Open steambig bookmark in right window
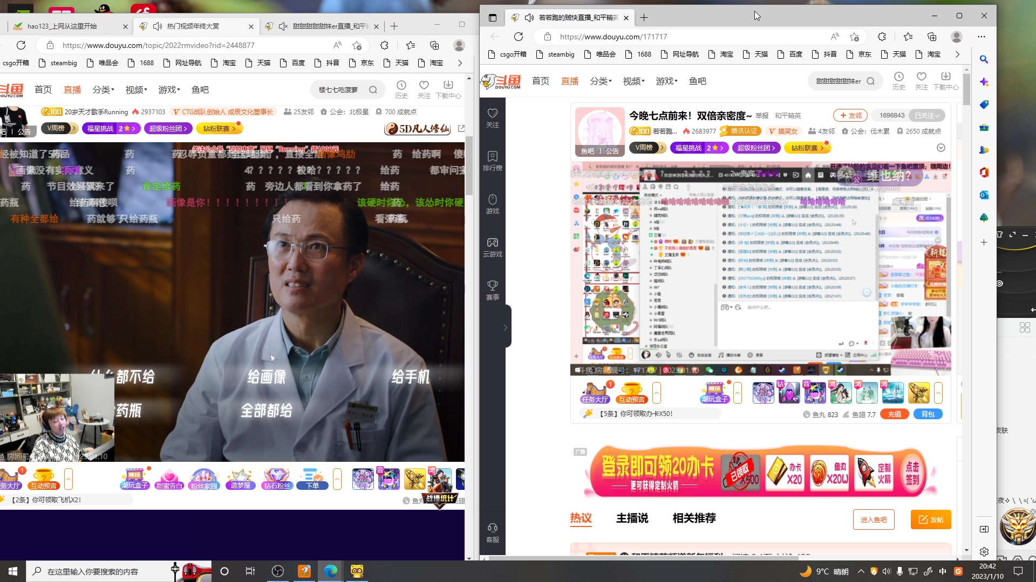Viewport: 1036px width, 582px height. point(555,54)
